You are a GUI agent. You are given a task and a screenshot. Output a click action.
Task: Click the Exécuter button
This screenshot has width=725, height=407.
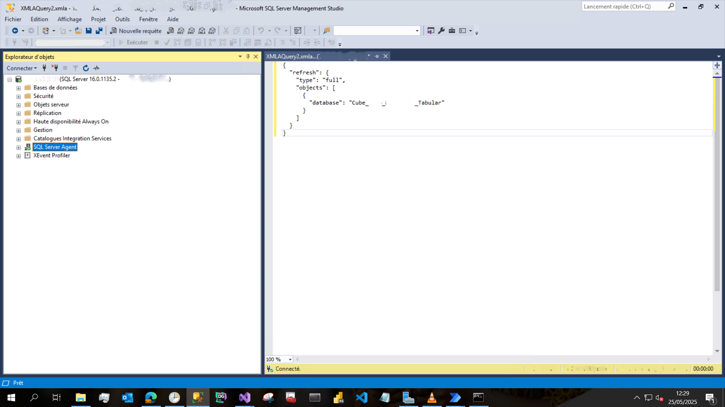133,43
